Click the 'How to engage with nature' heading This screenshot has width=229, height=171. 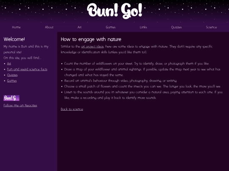click(91, 39)
